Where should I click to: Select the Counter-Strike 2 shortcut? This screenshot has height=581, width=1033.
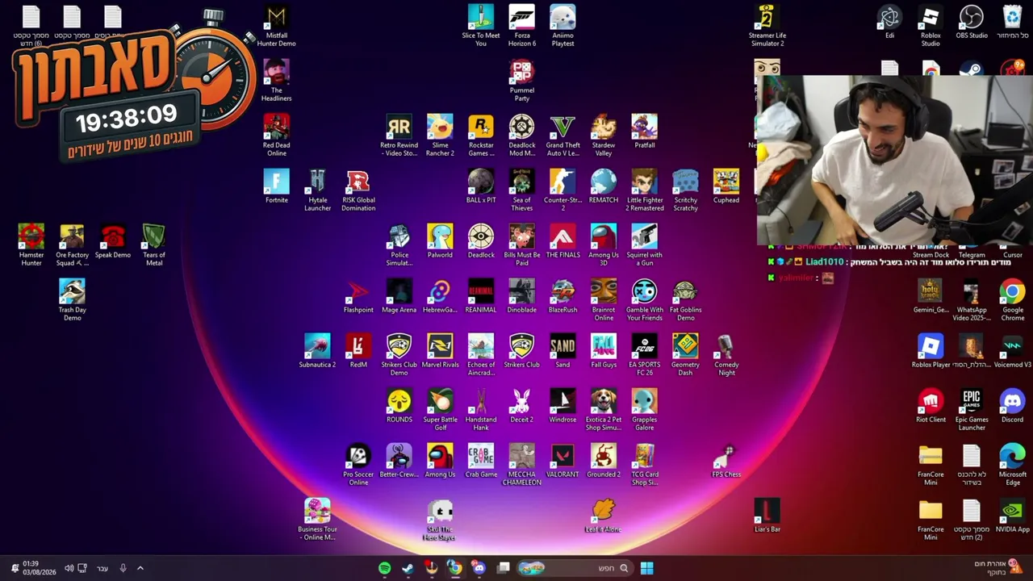pos(563,190)
